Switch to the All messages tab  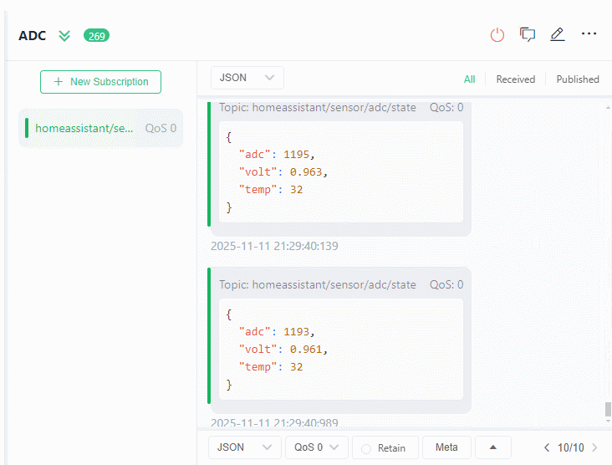(469, 79)
